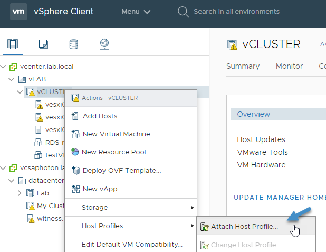Open the Storage view icon
Viewport: 326px width, 252px height.
tap(74, 44)
